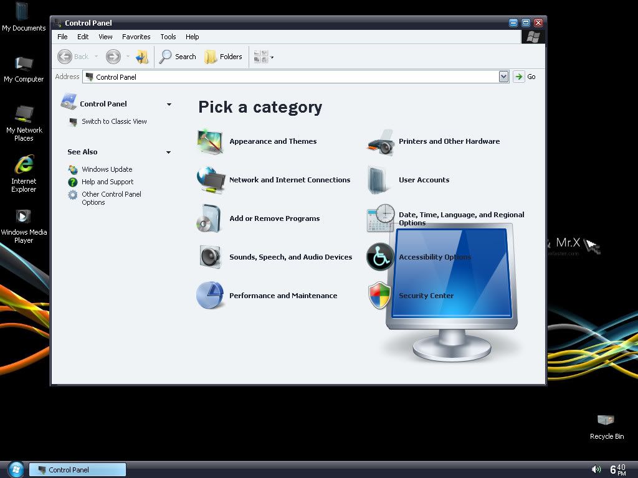The height and width of the screenshot is (478, 638).
Task: Open the Security Center shield icon
Action: [379, 295]
